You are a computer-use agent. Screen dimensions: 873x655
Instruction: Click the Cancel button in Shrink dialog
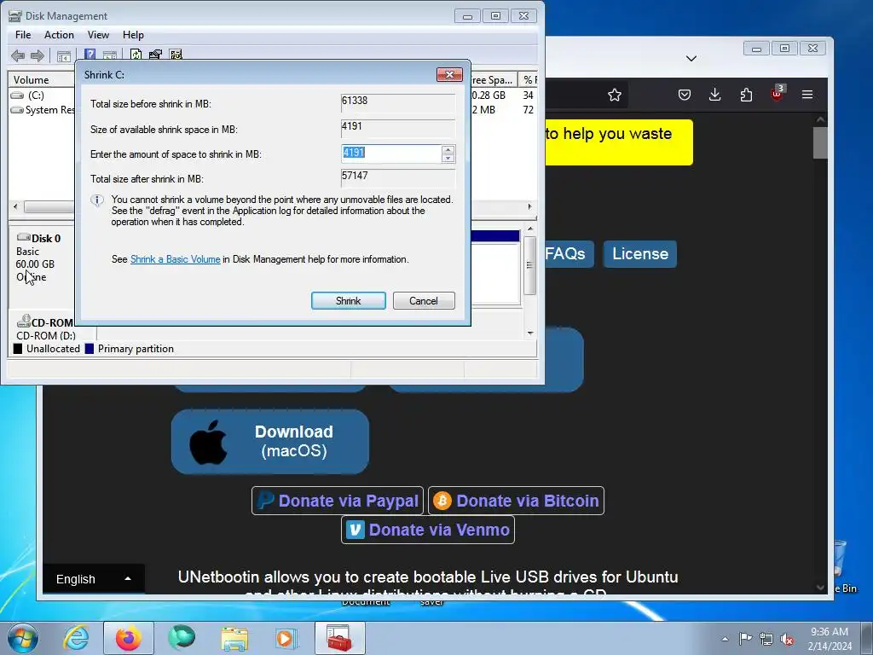click(x=424, y=301)
